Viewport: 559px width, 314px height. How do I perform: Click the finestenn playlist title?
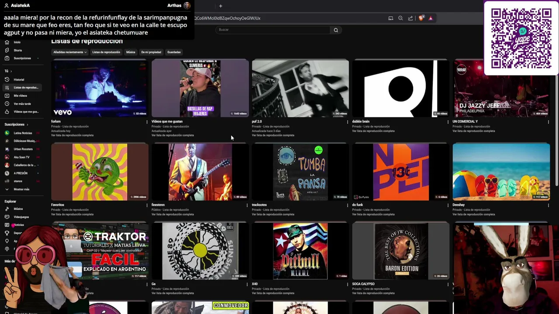point(158,205)
